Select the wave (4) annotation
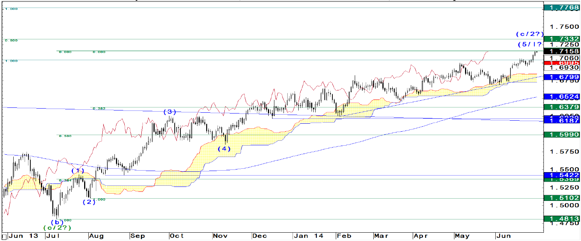Viewport: 581px width, 241px height. click(224, 149)
